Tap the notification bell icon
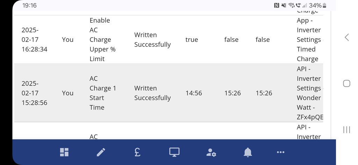The height and width of the screenshot is (165, 358). (x=248, y=152)
